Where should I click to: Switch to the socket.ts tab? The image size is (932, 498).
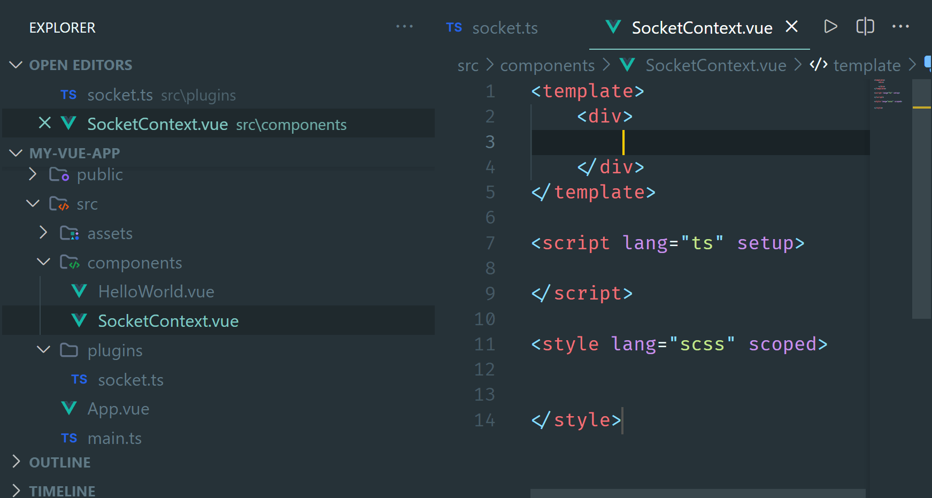[x=505, y=28]
